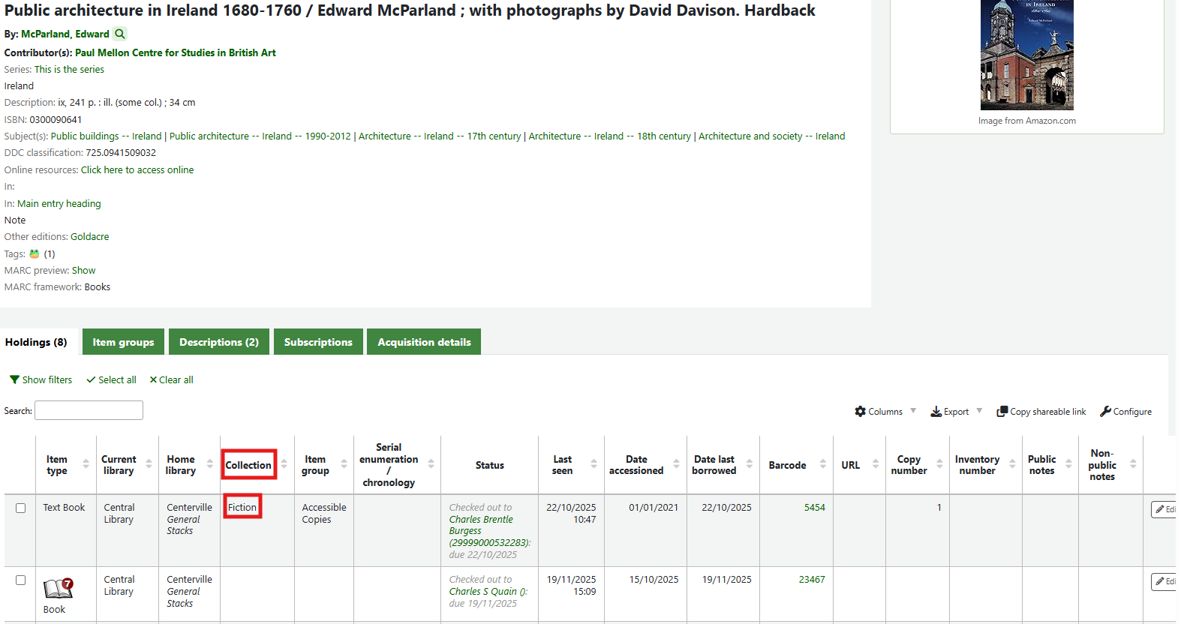The image size is (1178, 624).
Task: Show the MARC preview
Action: [x=83, y=271]
